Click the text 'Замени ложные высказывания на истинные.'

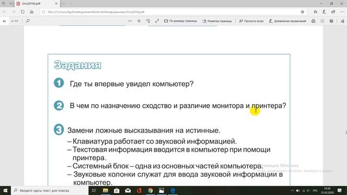[144, 131]
